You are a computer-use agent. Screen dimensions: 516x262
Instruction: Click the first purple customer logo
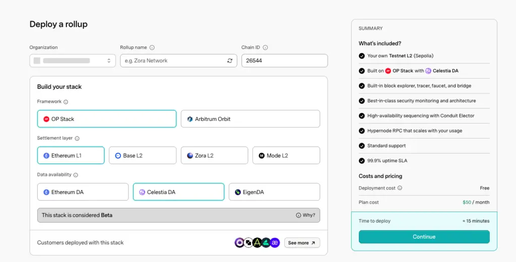coord(239,243)
